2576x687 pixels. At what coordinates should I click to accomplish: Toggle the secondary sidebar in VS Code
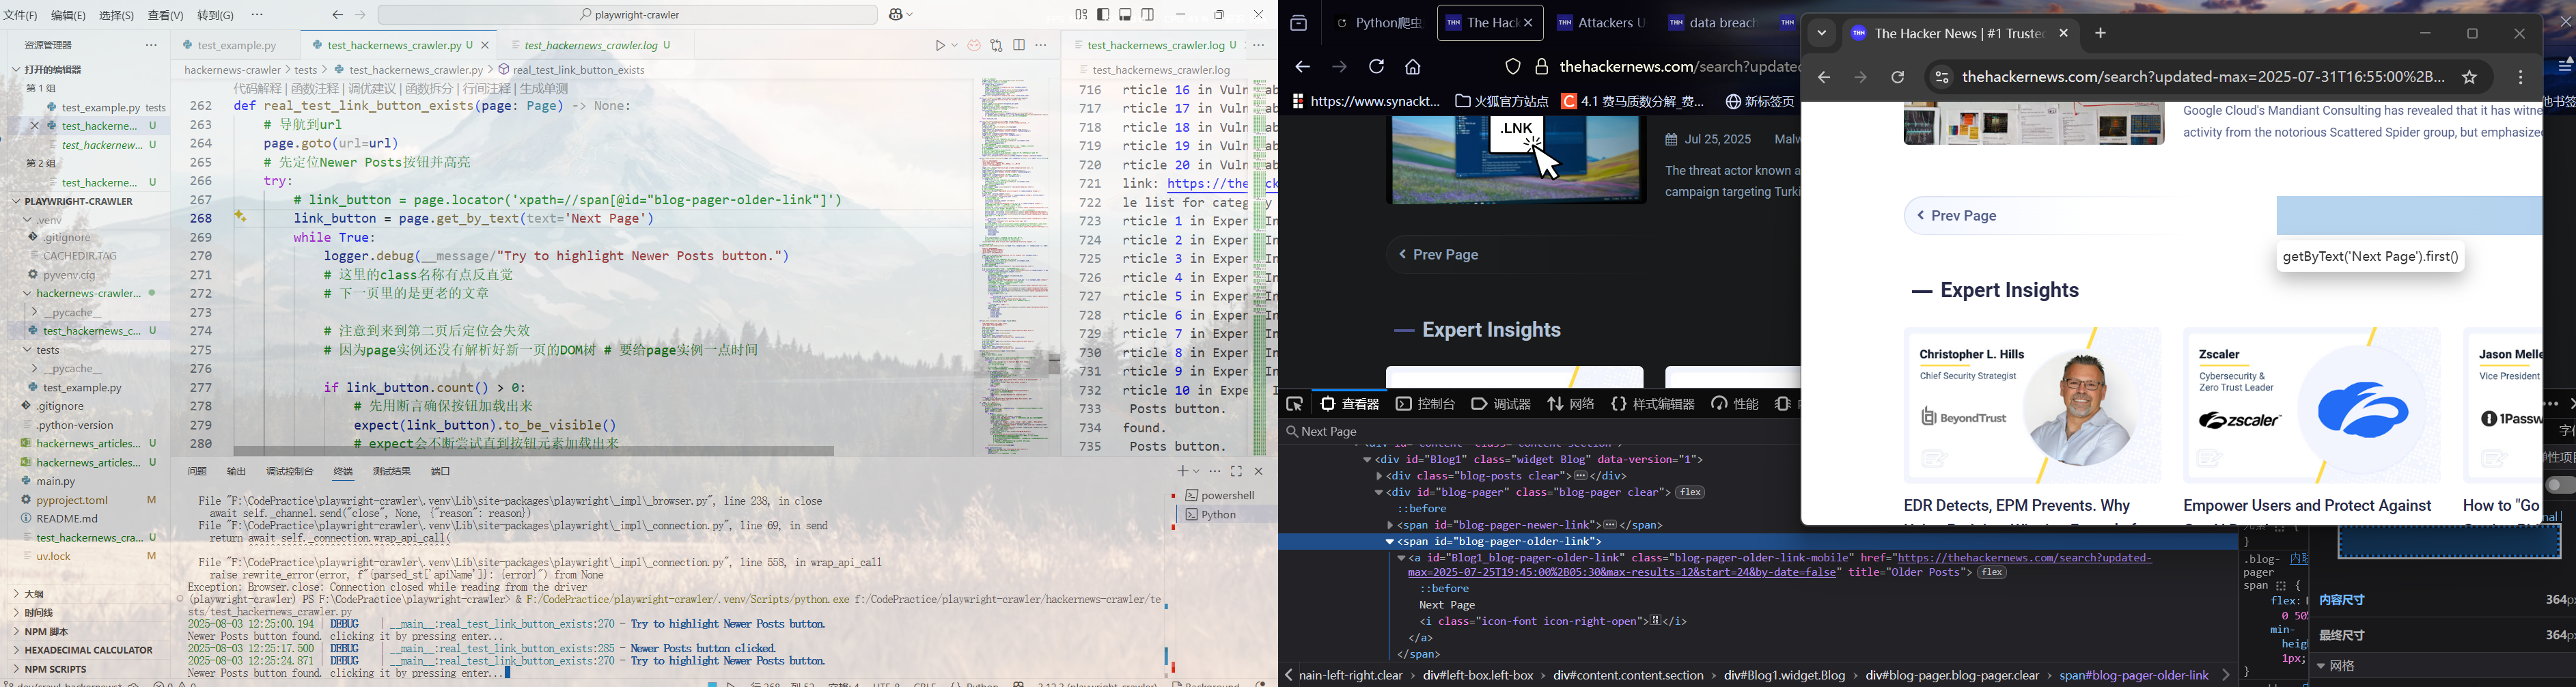point(1148,15)
